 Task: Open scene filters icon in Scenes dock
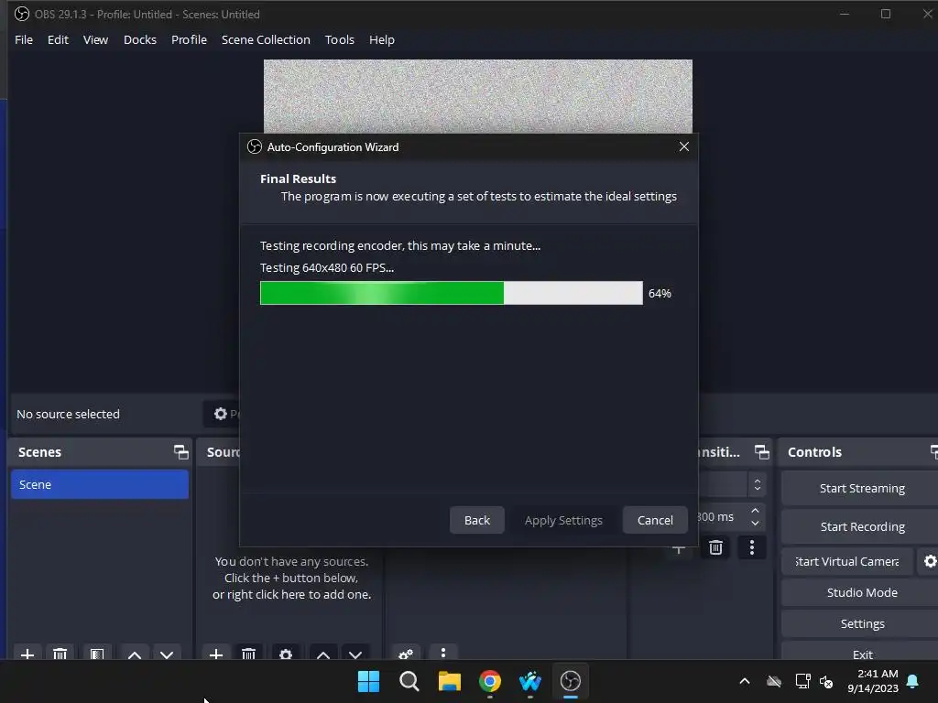[97, 654]
